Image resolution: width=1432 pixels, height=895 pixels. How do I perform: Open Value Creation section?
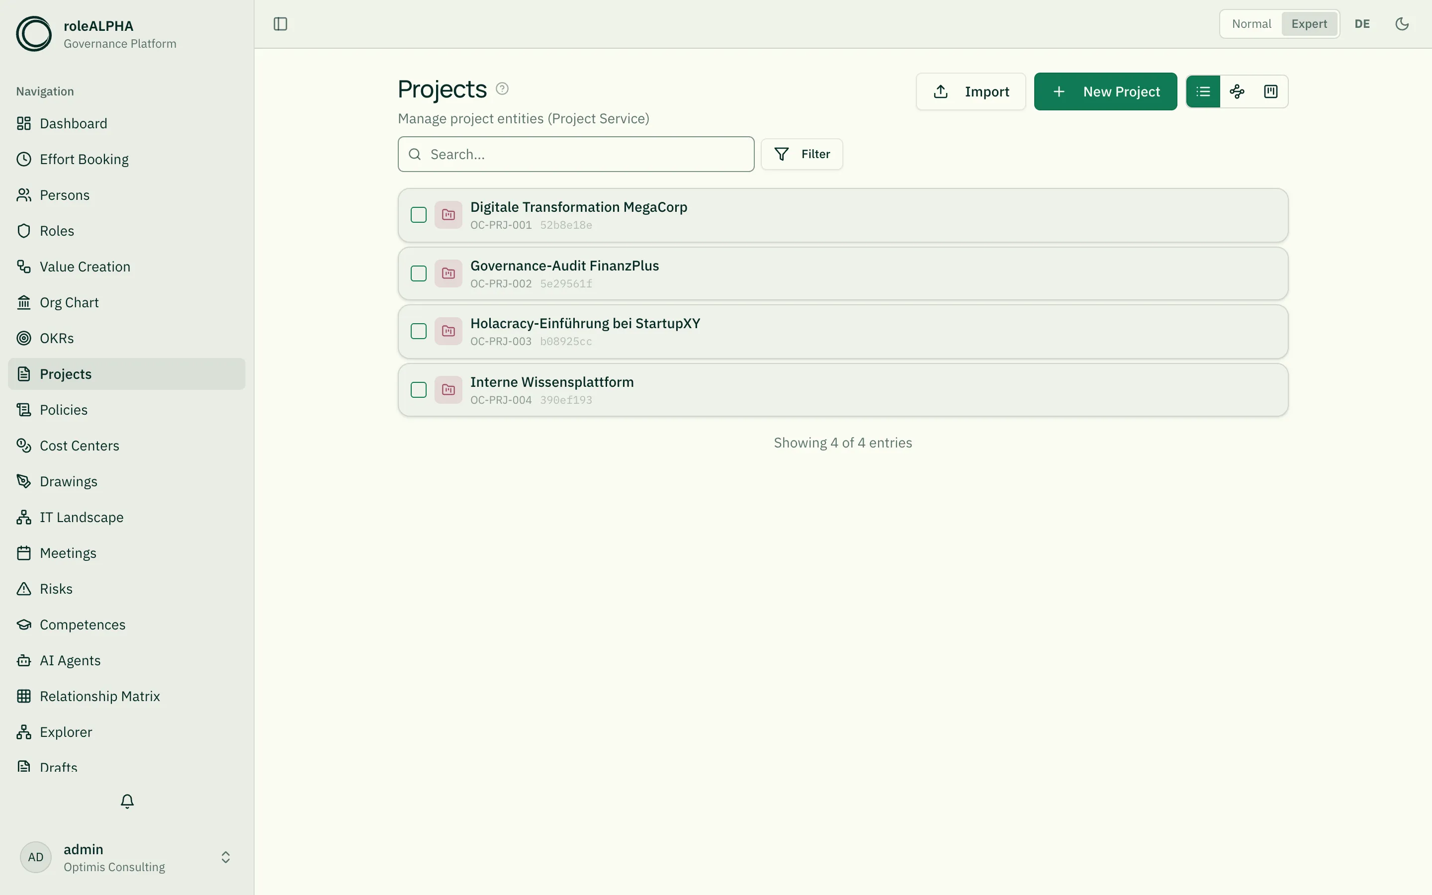tap(127, 267)
